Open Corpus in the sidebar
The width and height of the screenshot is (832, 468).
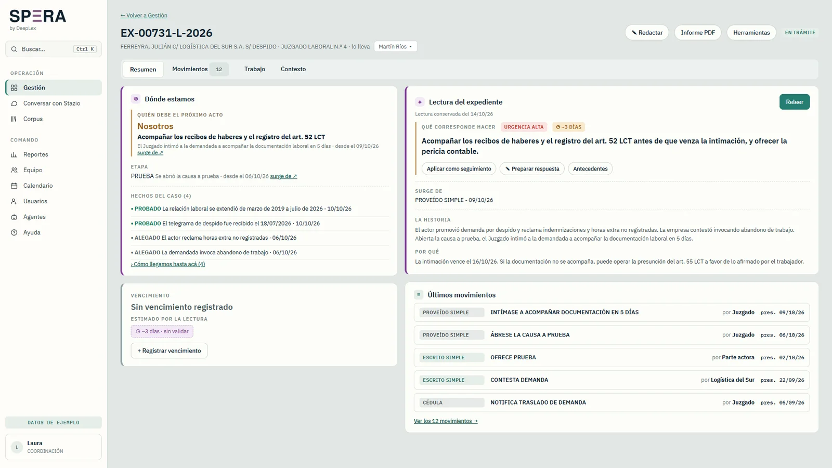pyautogui.click(x=54, y=119)
